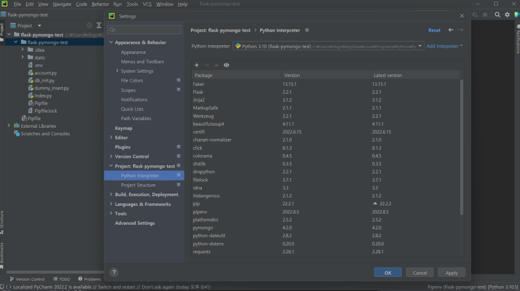Open the Path Variables settings page

click(136, 119)
